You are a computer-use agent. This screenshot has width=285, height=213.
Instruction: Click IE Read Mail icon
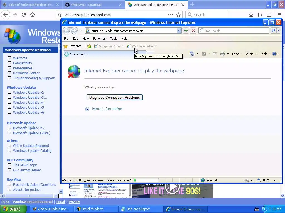coord(215,54)
